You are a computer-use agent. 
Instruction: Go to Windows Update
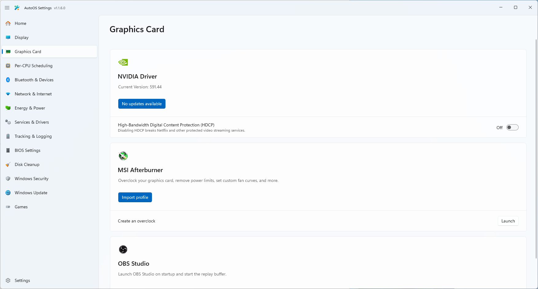point(49,193)
